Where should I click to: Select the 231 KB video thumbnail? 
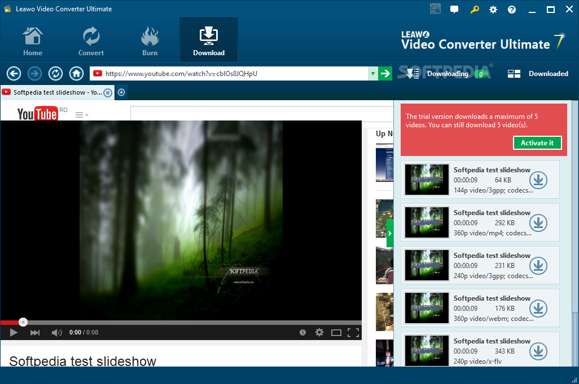click(427, 265)
